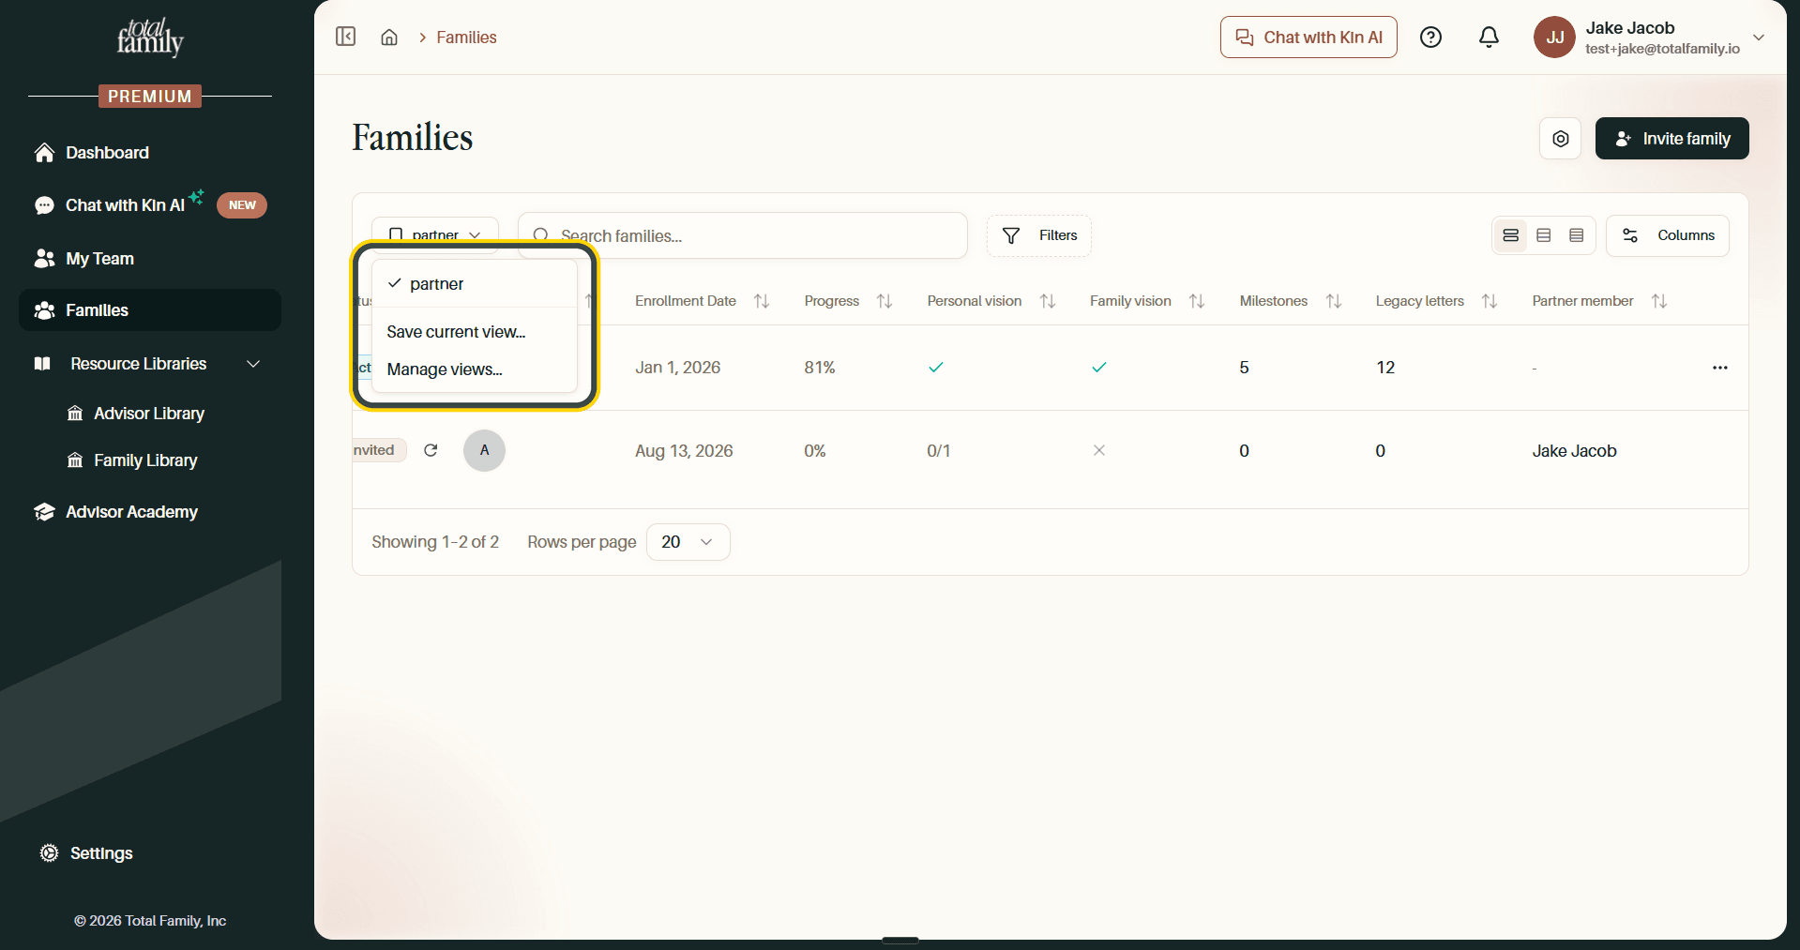This screenshot has height=950, width=1800.
Task: Open Settings in the sidebar
Action: coord(101,853)
